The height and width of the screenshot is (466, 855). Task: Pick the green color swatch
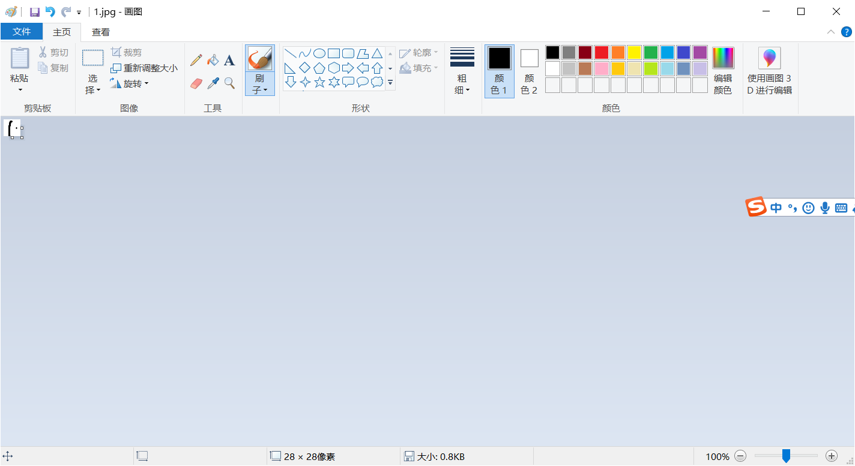(x=651, y=53)
